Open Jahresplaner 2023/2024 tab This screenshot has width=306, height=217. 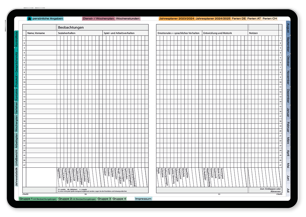pyautogui.click(x=177, y=19)
